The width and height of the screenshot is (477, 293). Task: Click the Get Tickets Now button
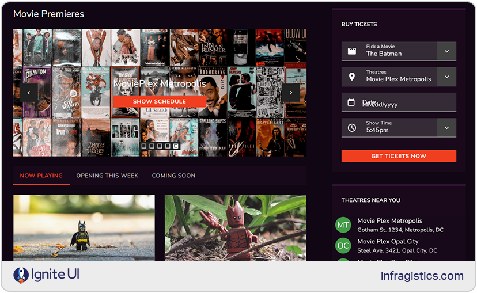[399, 156]
